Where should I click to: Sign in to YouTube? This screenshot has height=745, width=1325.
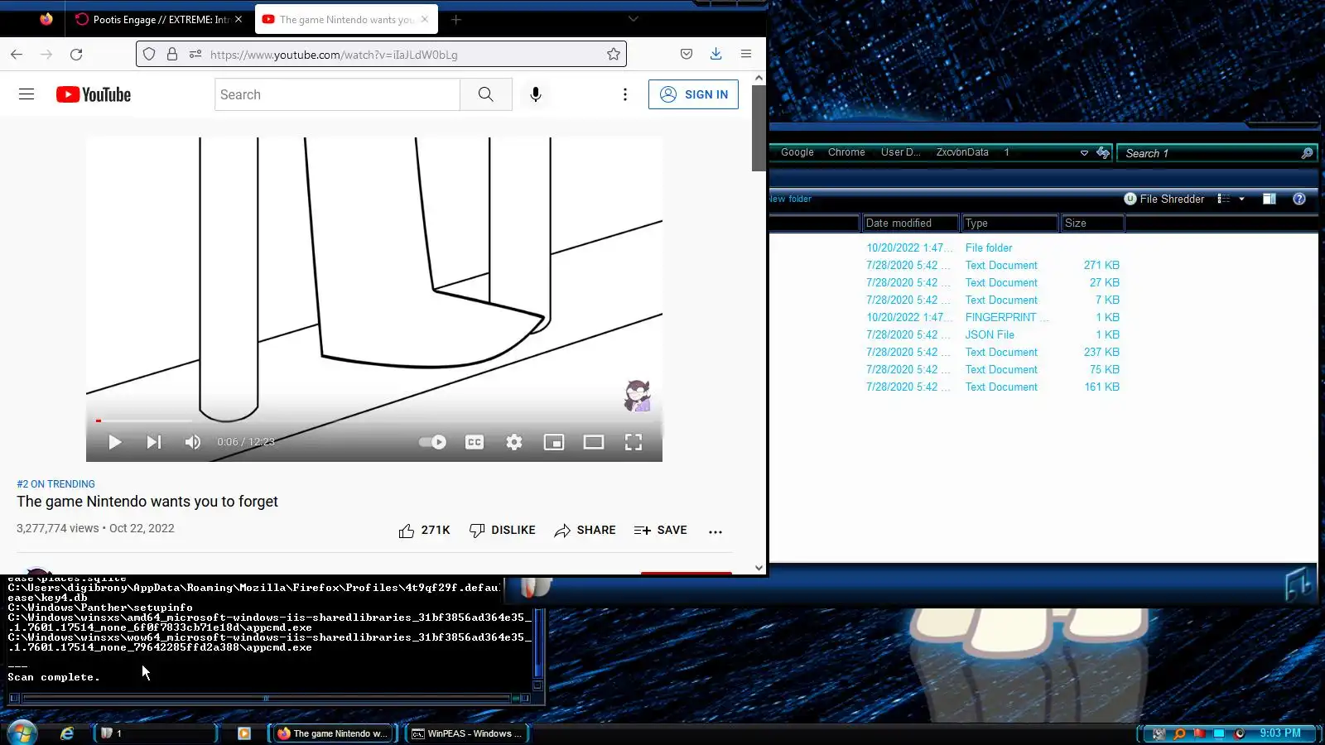[x=694, y=94]
